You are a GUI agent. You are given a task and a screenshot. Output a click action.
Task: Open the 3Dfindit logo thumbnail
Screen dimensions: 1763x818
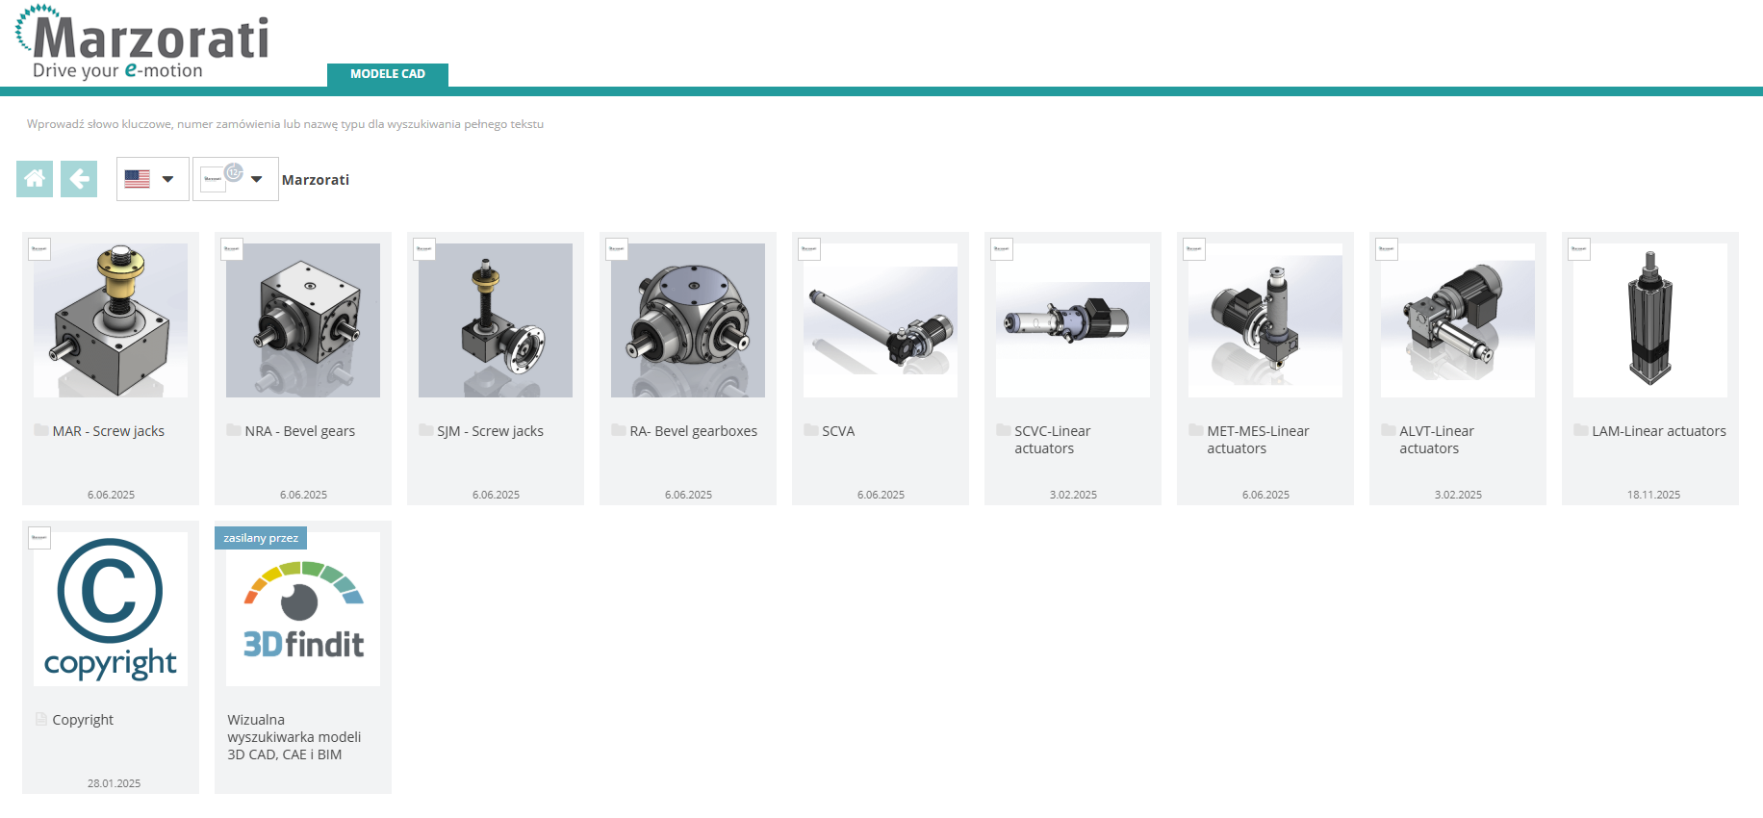click(303, 609)
